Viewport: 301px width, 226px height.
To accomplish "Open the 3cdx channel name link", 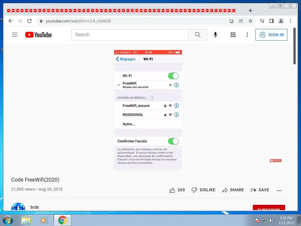I will click(x=34, y=207).
